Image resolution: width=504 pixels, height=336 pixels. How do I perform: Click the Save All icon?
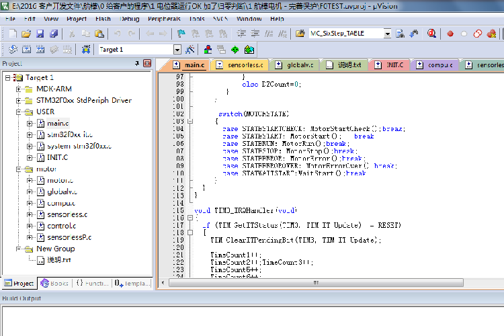point(54,34)
